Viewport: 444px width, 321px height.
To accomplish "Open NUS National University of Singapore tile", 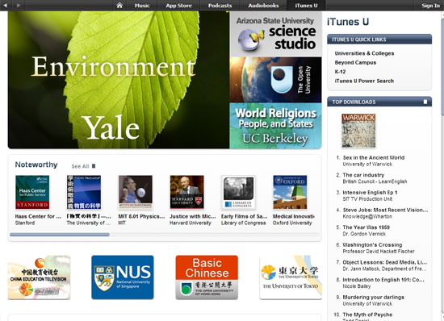I will point(123,277).
